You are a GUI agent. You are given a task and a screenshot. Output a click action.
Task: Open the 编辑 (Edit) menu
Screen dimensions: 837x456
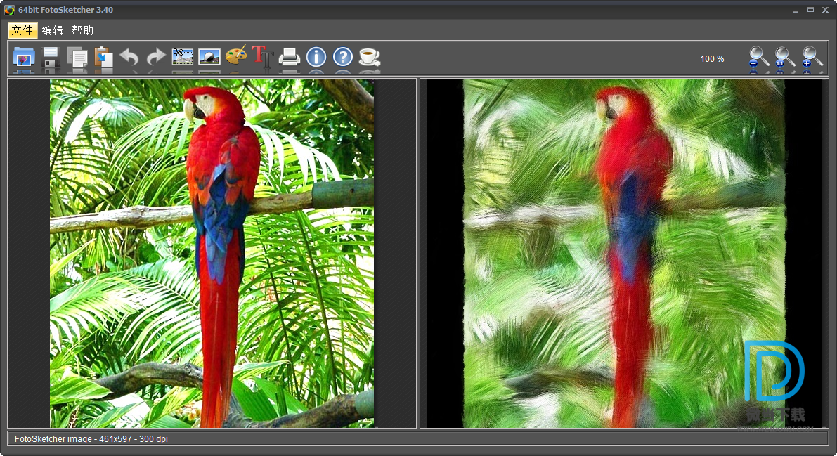[x=52, y=30]
